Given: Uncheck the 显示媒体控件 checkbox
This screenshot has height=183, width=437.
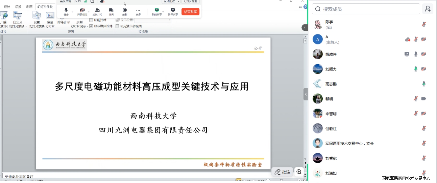Looking at the screenshot, I should (91, 26).
